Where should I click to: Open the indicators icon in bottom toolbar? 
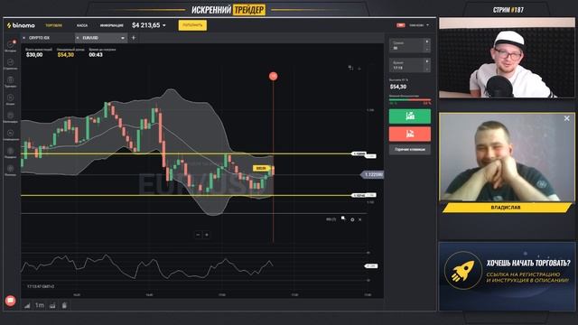pyautogui.click(x=52, y=305)
